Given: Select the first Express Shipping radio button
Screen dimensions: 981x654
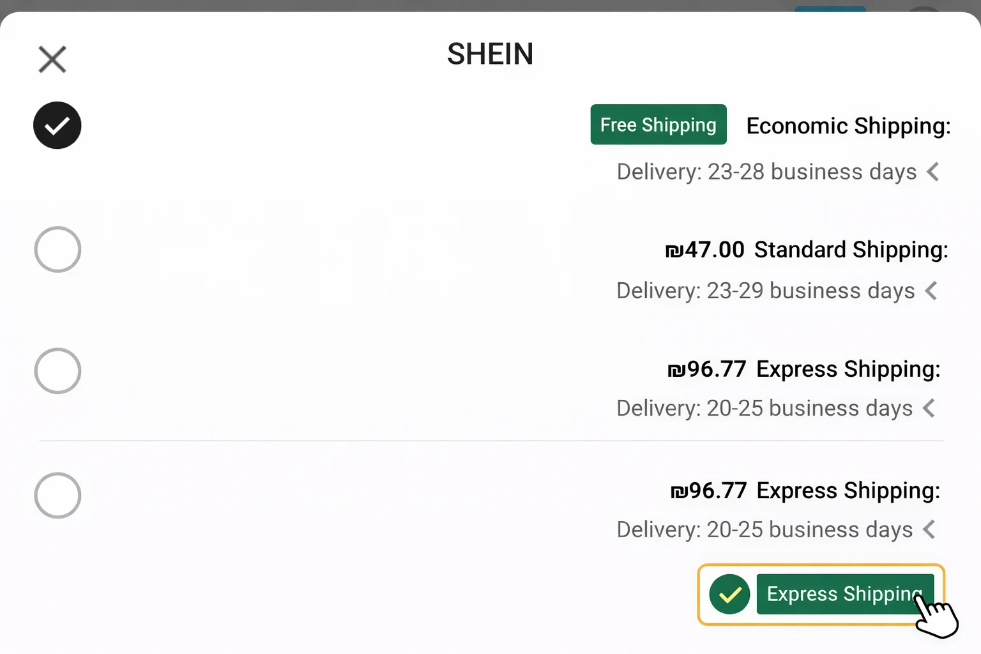Looking at the screenshot, I should (x=57, y=370).
